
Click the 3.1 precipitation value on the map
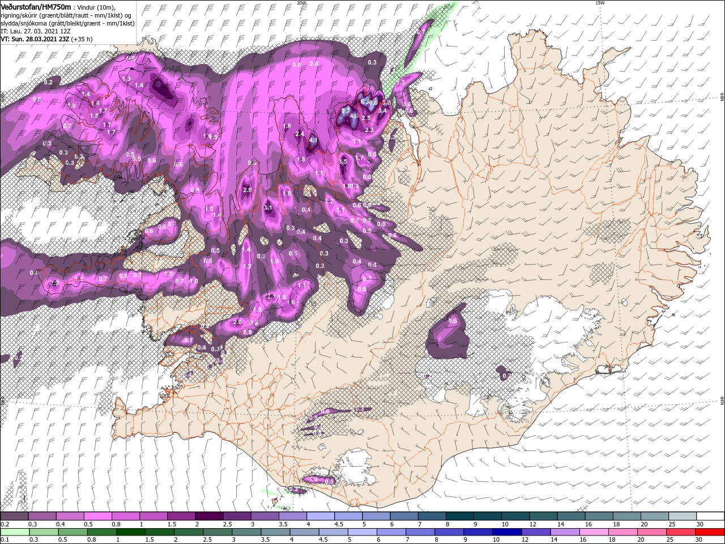(x=268, y=208)
